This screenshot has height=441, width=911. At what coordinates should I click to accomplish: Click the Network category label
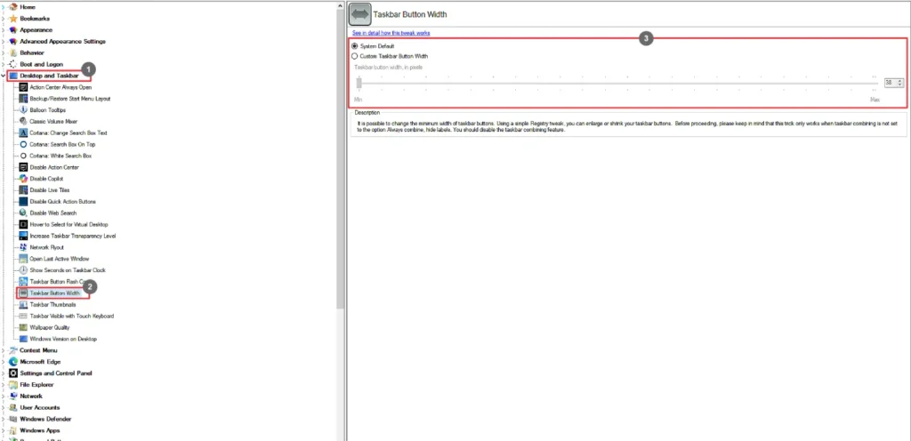pyautogui.click(x=31, y=396)
